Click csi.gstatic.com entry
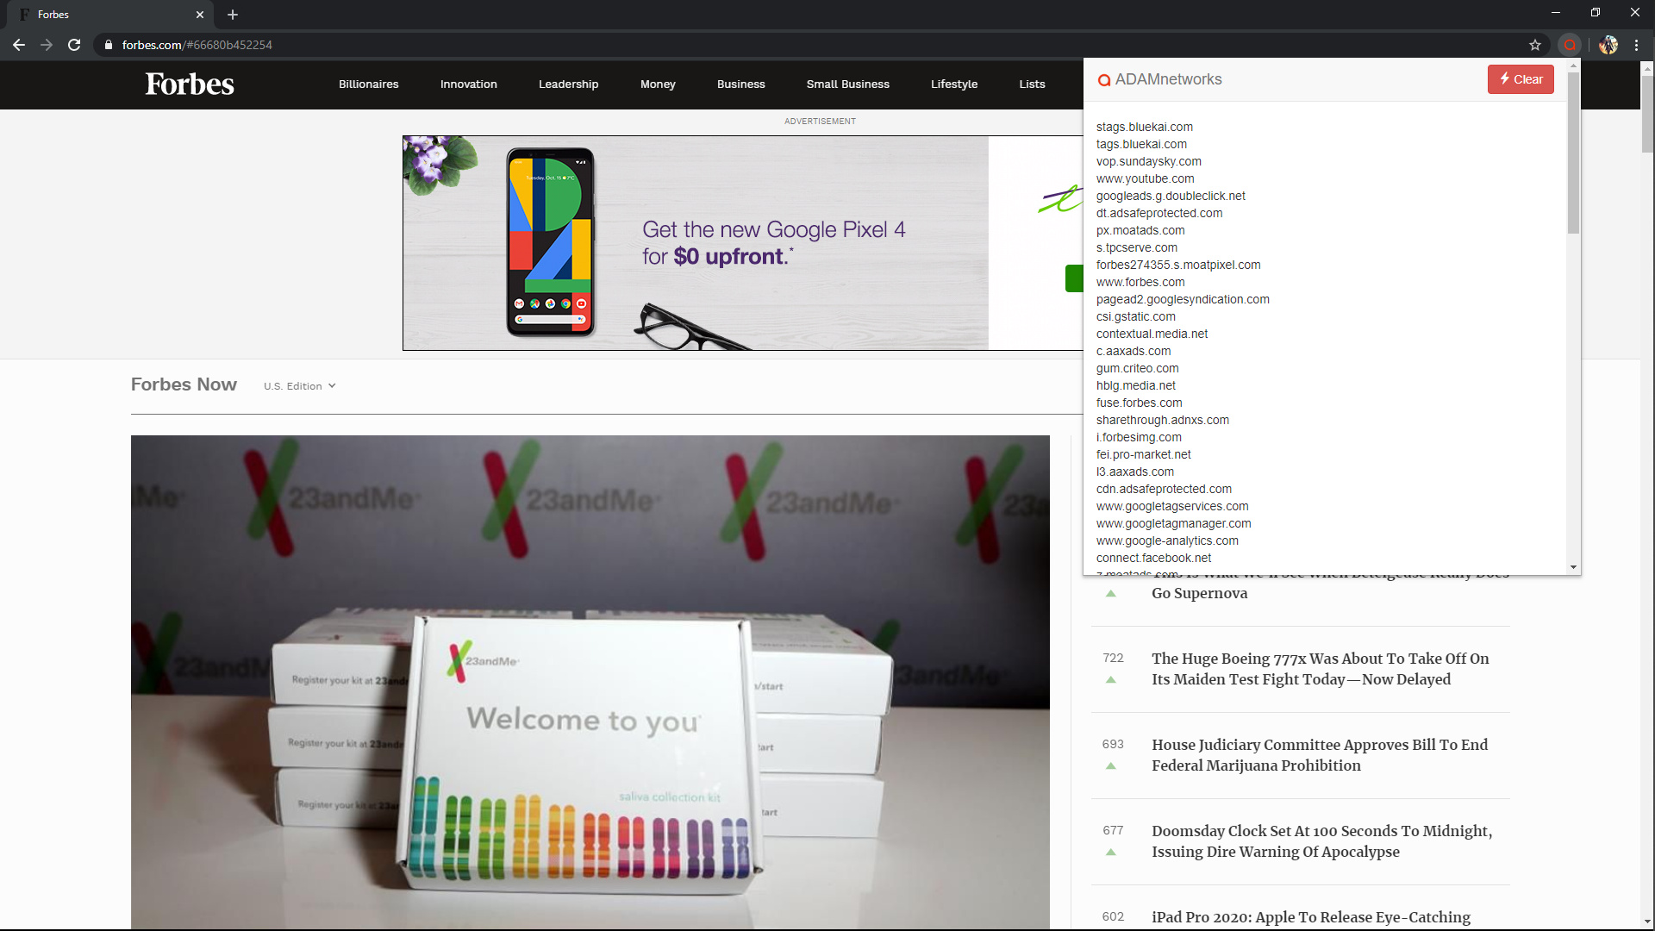1655x931 pixels. coord(1136,316)
